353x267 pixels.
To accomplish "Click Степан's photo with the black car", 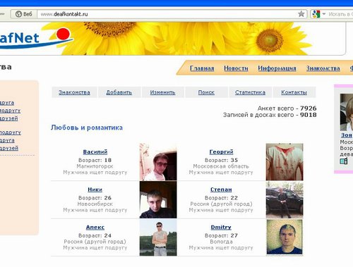I will [x=285, y=200].
